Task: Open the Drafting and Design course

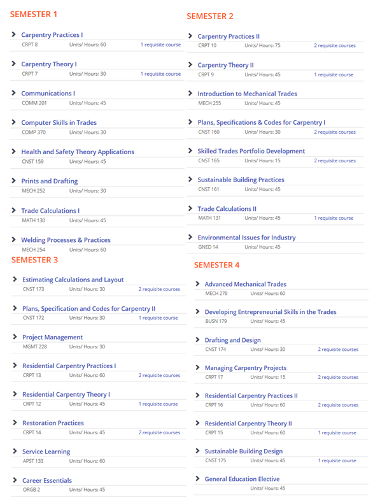Action: click(233, 340)
